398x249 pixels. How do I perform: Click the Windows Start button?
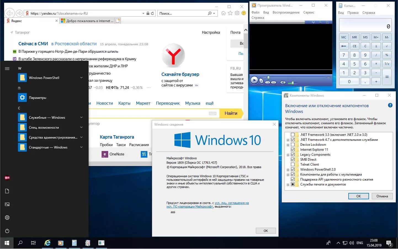(7, 243)
